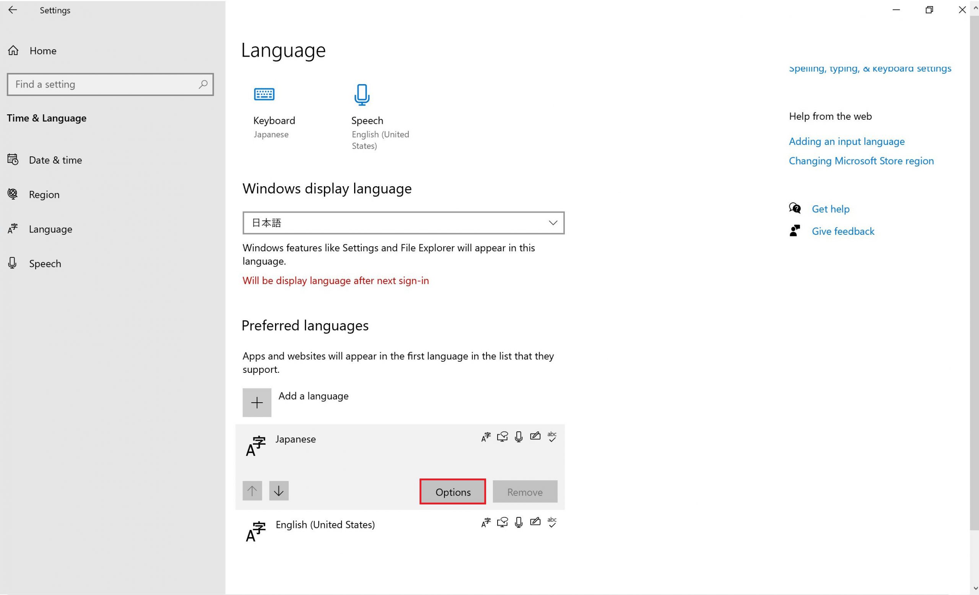This screenshot has height=595, width=979.
Task: Click the Find a setting input field
Action: point(110,84)
